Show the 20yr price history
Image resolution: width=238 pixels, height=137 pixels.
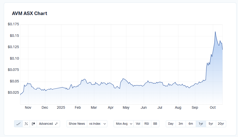pos(221,124)
